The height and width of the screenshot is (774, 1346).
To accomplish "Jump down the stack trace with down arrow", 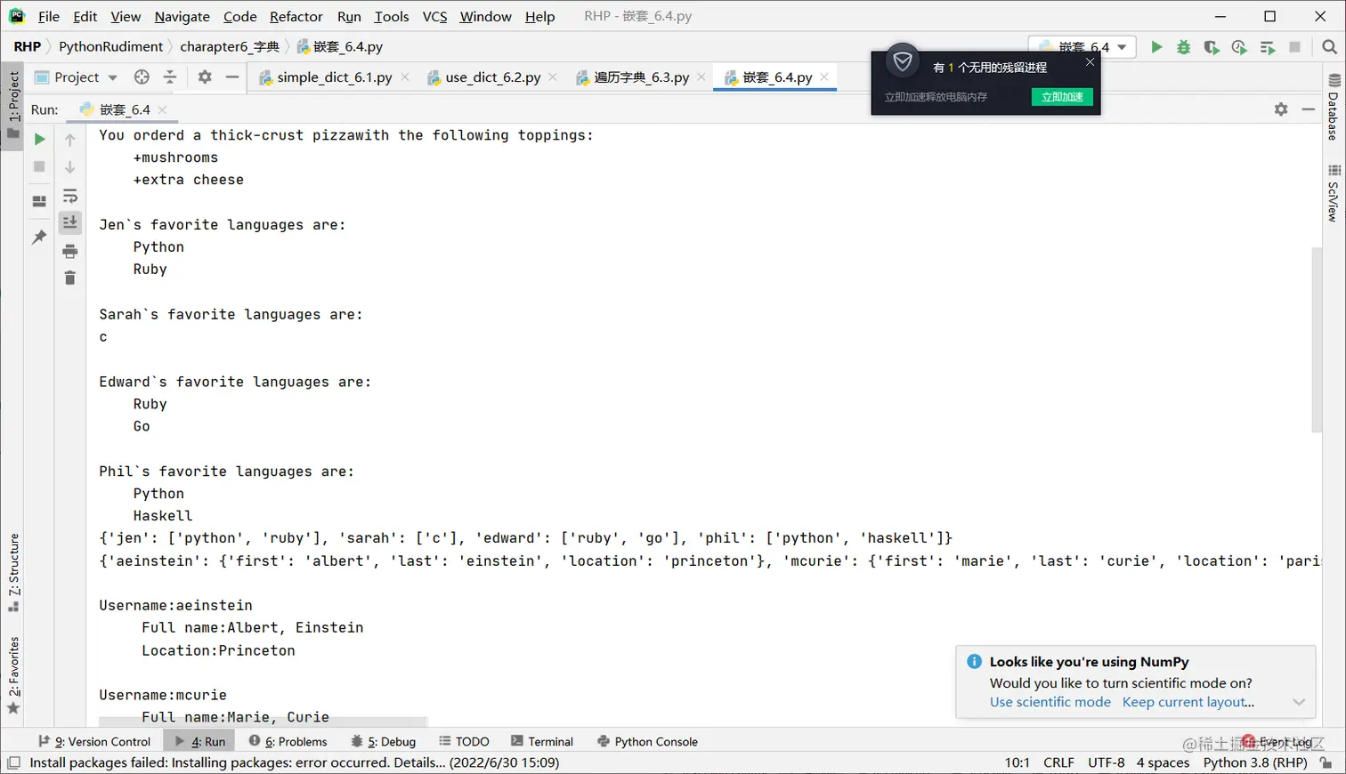I will (70, 167).
